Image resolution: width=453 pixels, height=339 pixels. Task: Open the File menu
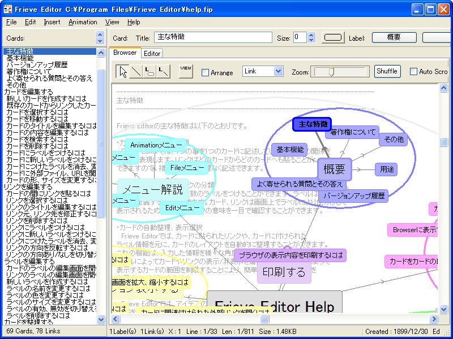[x=11, y=22]
